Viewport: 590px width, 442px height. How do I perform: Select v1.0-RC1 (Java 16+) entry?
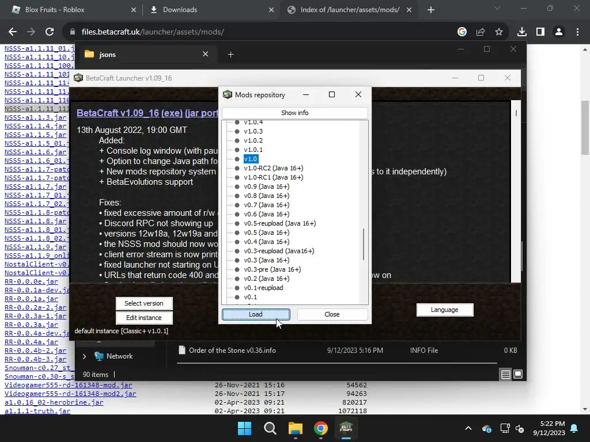click(274, 177)
